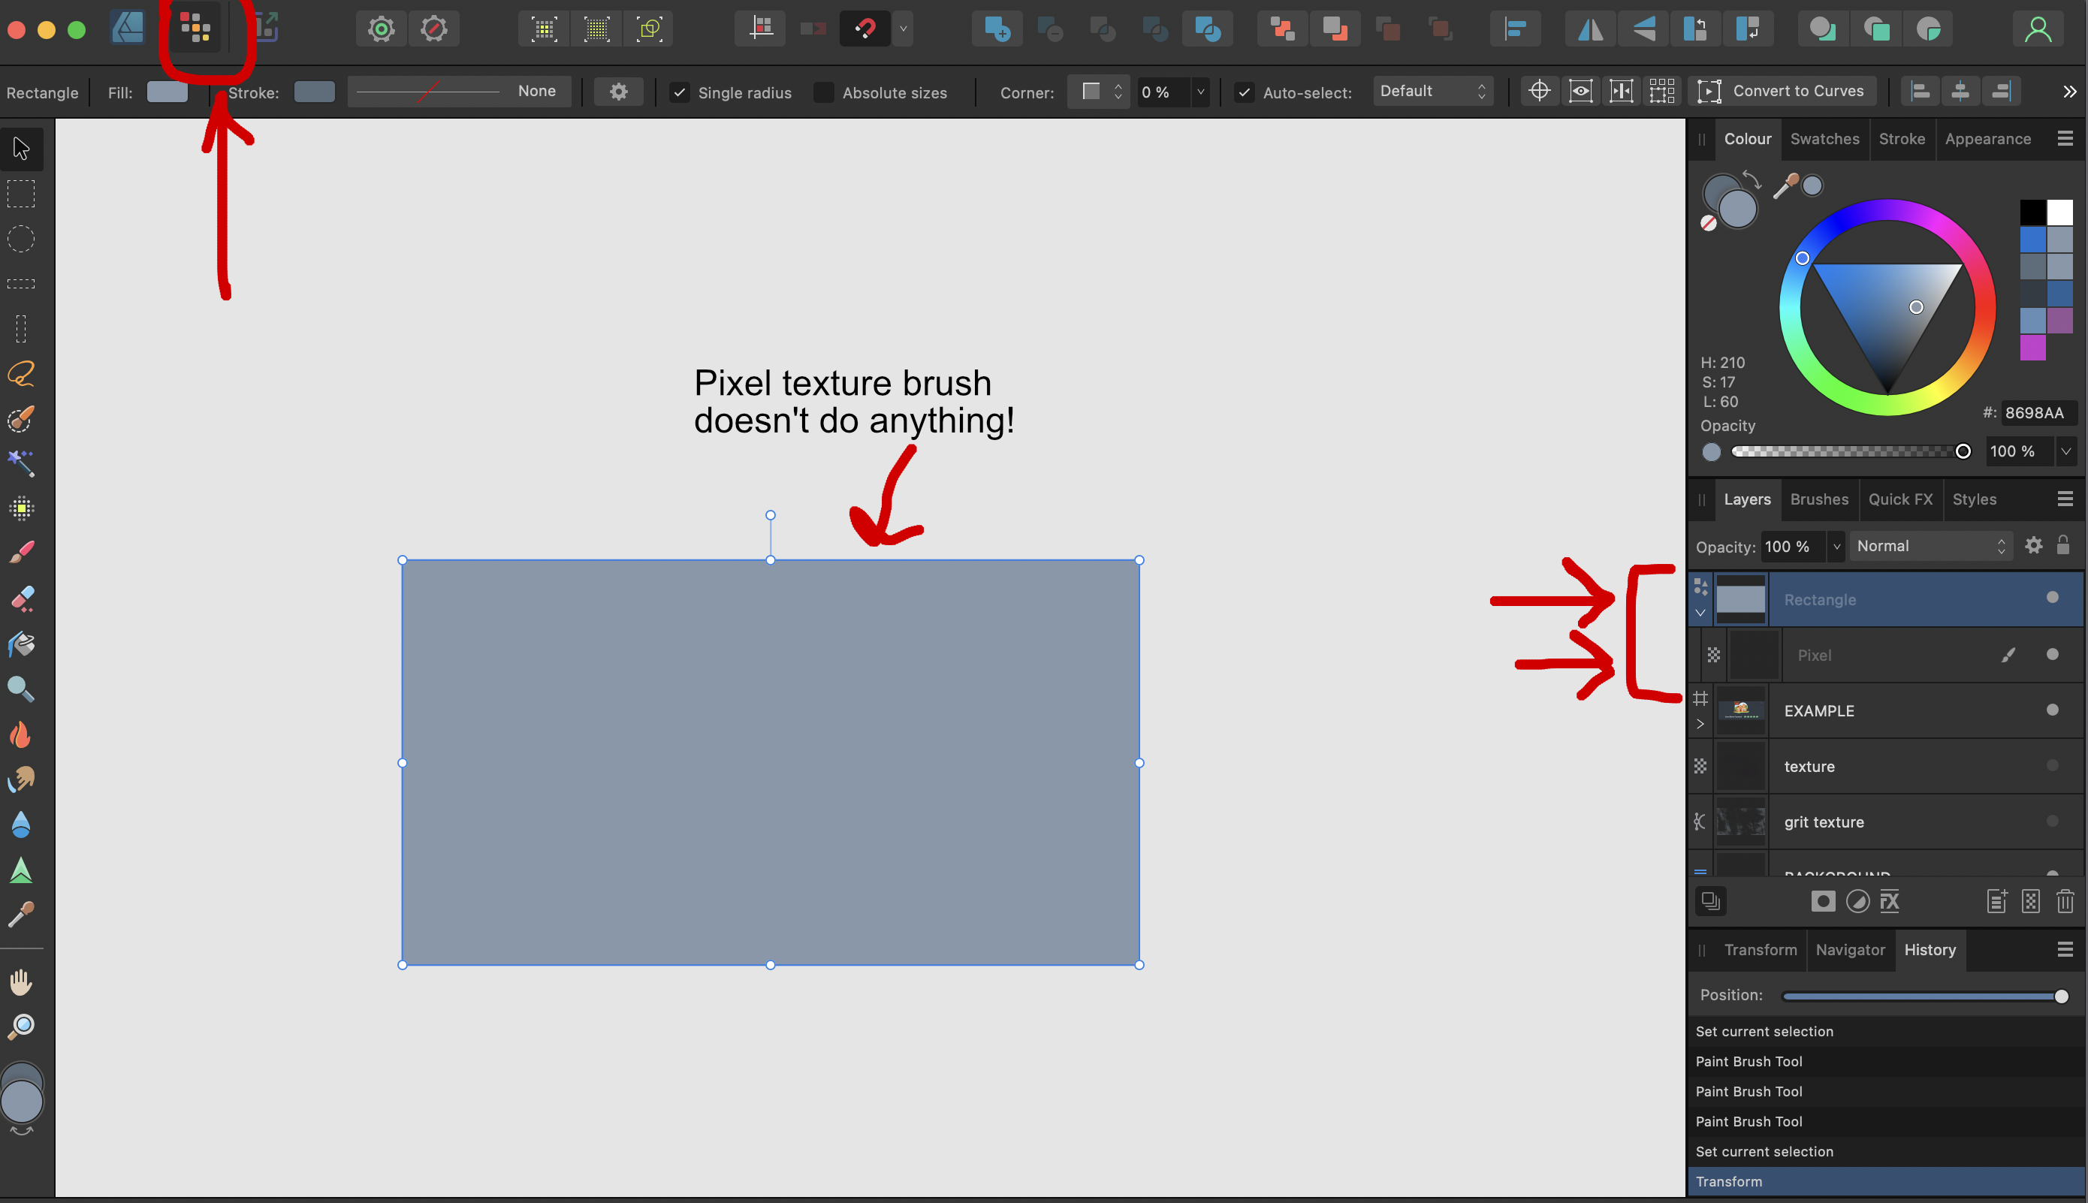
Task: Select the Erase Brush tool
Action: pyautogui.click(x=22, y=598)
